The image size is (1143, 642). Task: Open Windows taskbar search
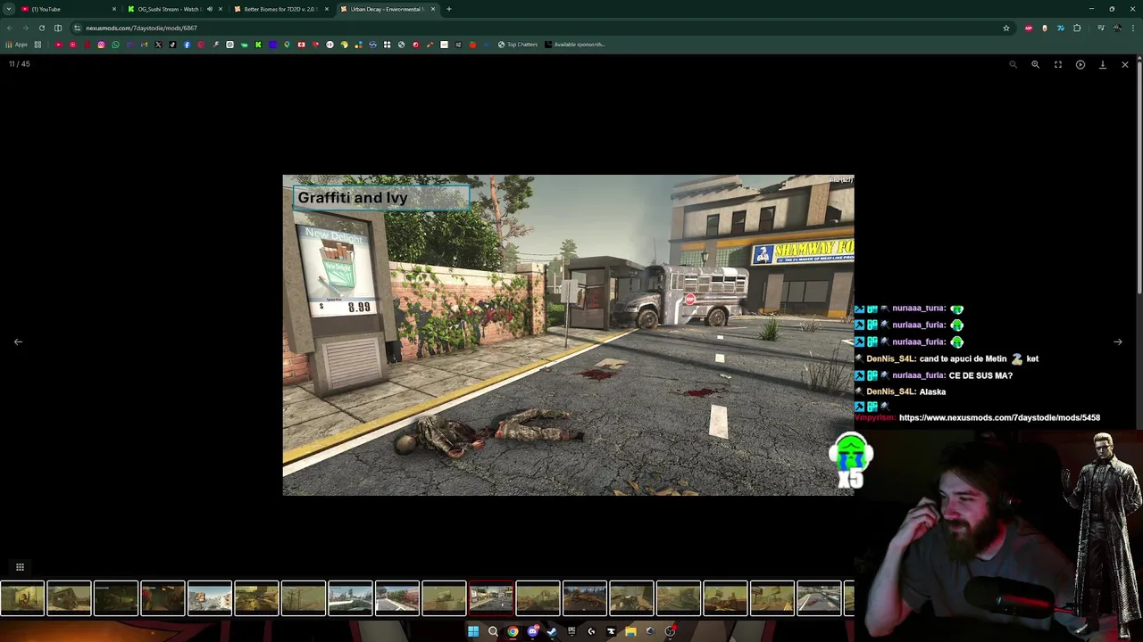click(x=493, y=631)
